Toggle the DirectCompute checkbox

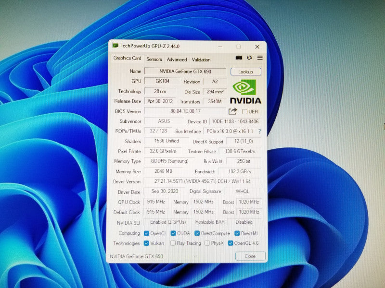197,233
